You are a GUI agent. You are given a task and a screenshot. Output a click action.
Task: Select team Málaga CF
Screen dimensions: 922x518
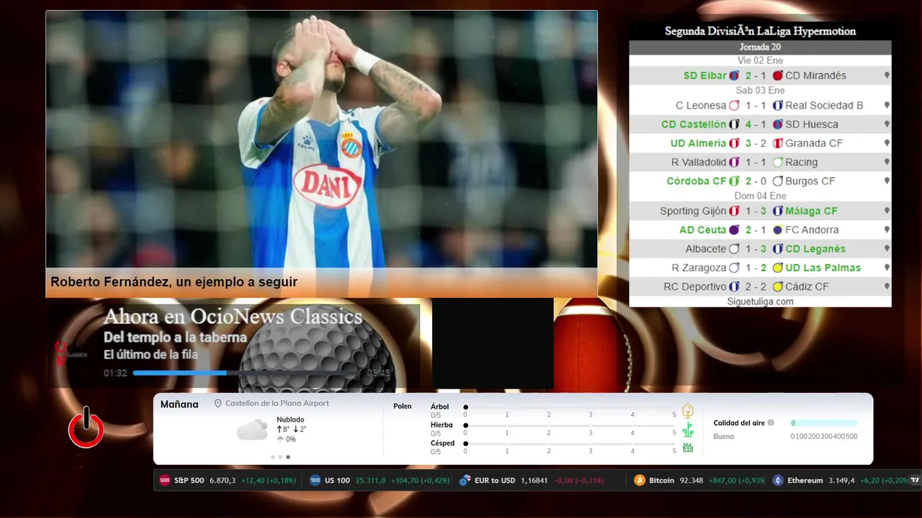811,212
